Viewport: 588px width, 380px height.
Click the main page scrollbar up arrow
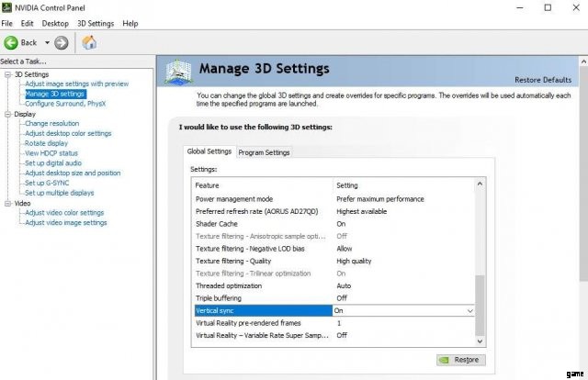(583, 61)
